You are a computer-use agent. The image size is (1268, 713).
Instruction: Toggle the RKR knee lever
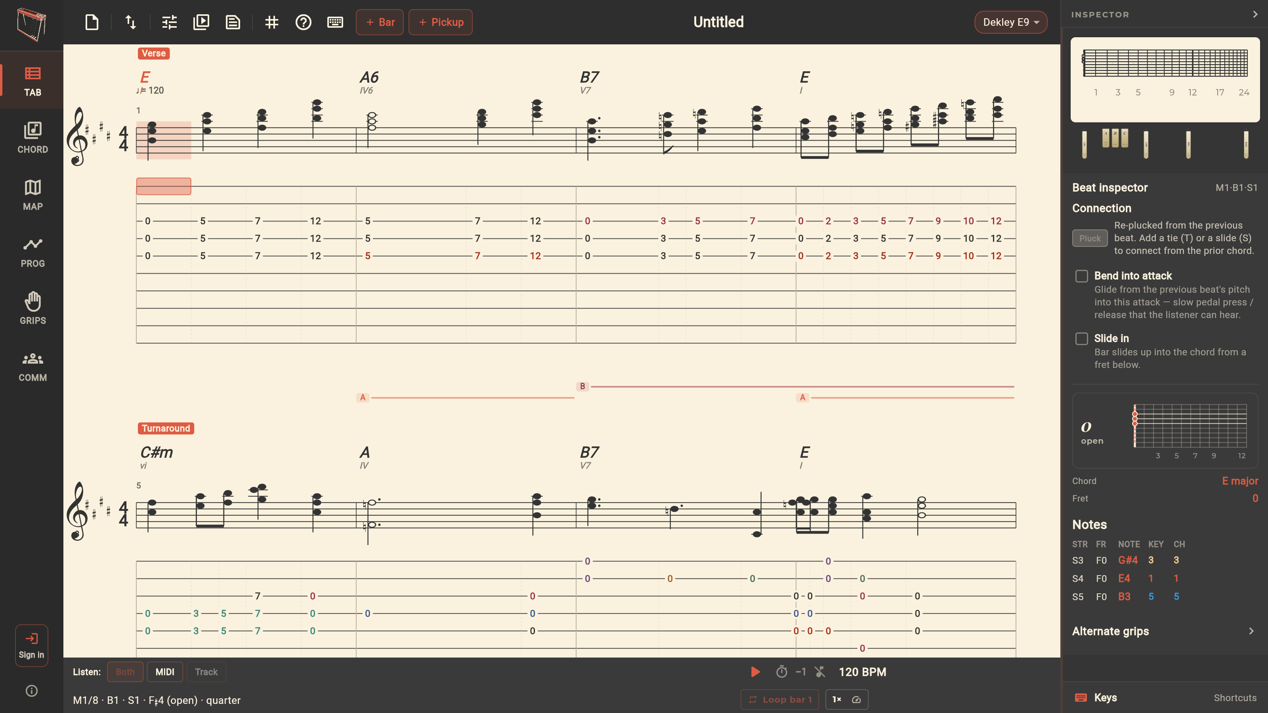tap(1246, 144)
